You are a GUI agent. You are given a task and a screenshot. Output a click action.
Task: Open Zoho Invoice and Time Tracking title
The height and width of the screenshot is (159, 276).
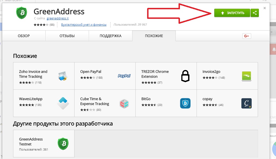(33, 74)
